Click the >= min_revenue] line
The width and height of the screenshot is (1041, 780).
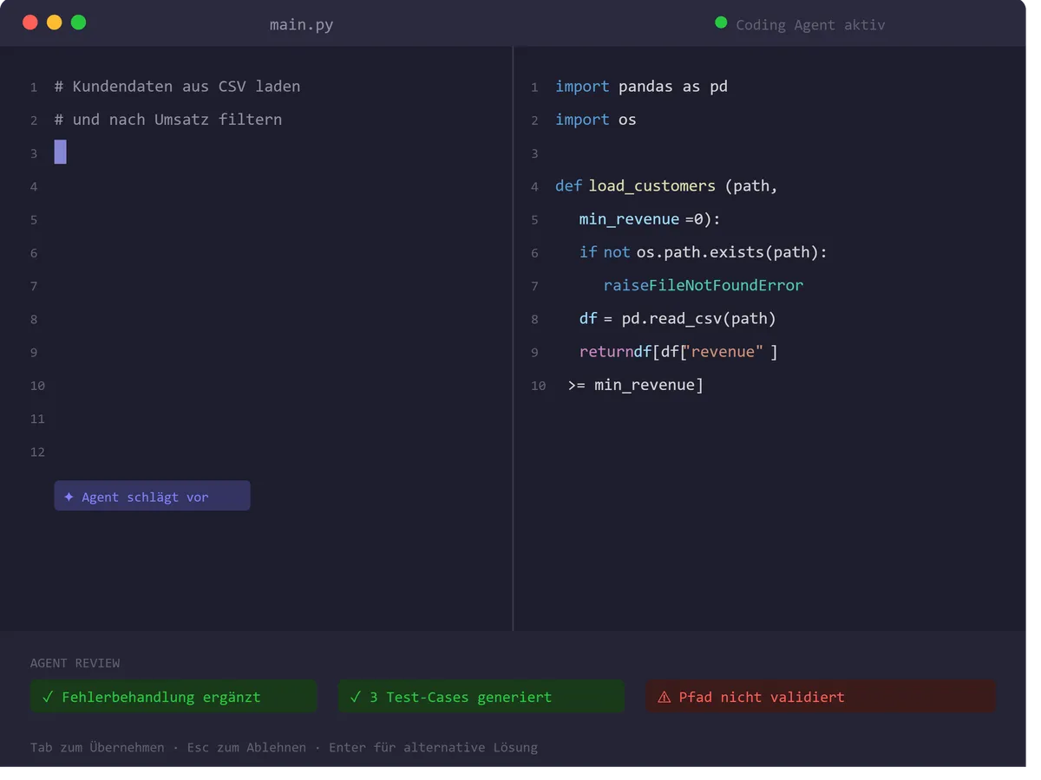click(x=636, y=385)
